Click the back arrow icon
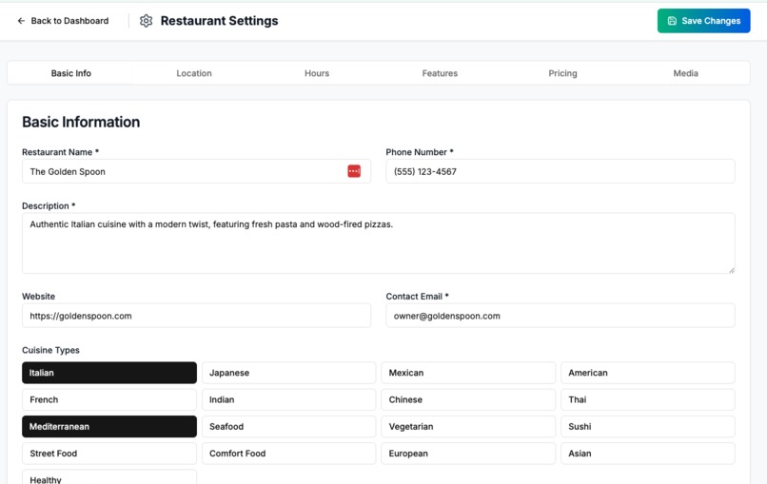 point(21,21)
